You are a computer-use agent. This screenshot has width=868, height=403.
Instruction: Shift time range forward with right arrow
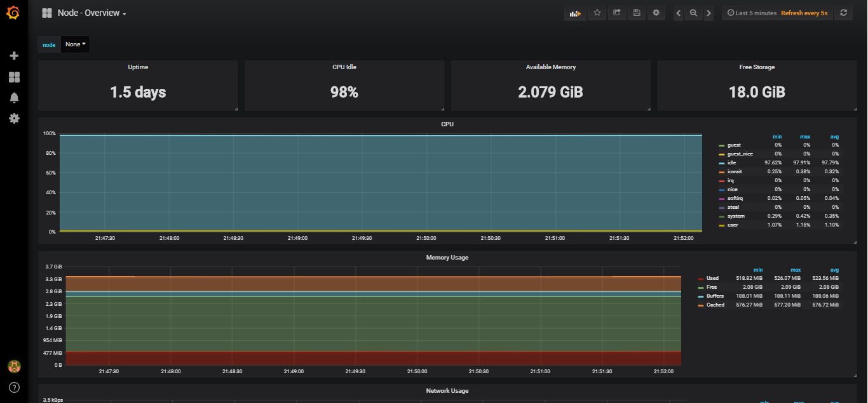coord(709,13)
